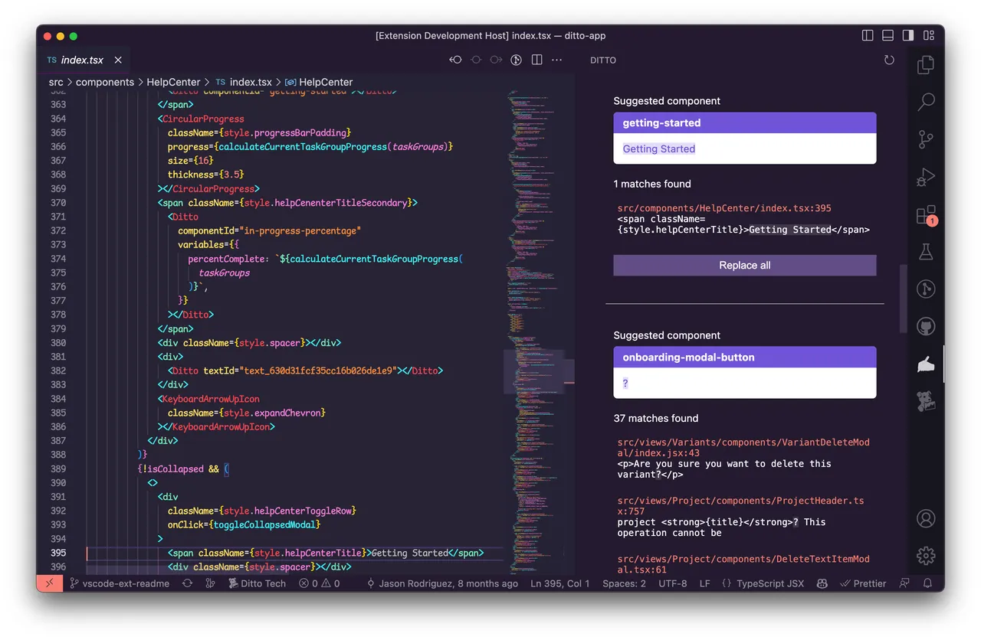This screenshot has height=640, width=981.
Task: Select the onboarding-modal-button component header
Action: [x=745, y=357]
